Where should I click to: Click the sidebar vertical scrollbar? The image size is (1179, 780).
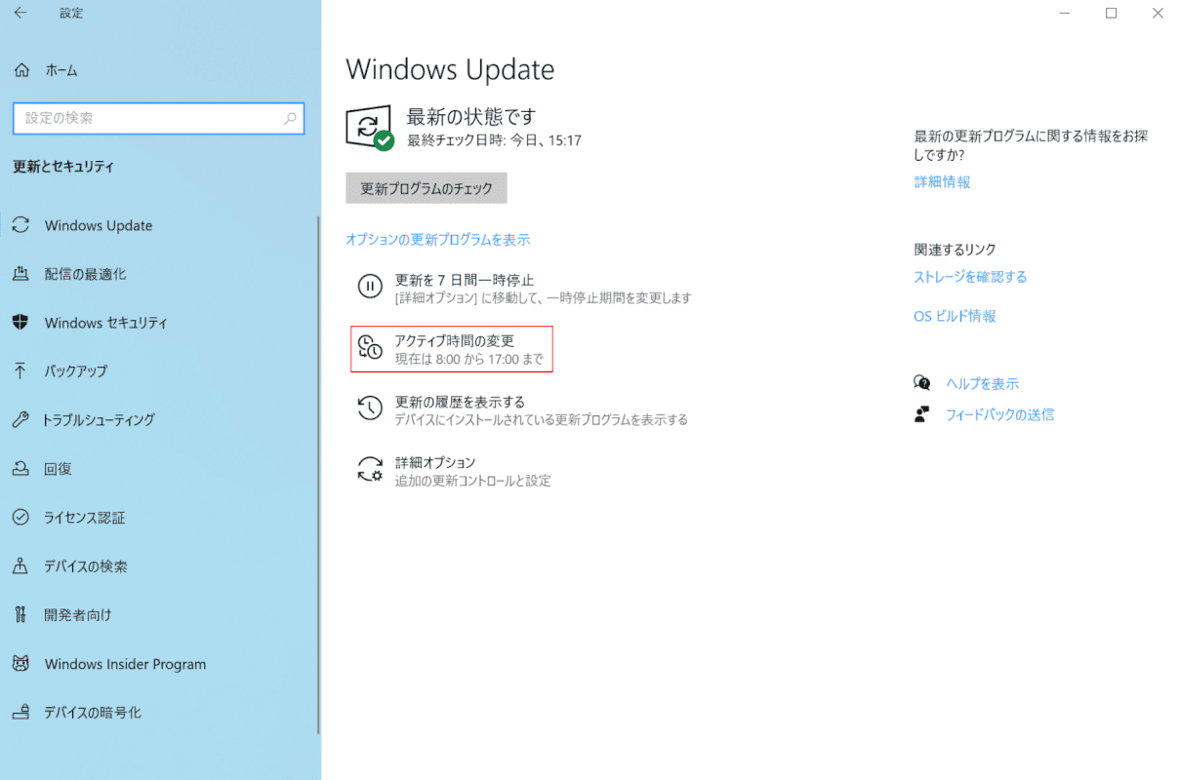click(318, 475)
